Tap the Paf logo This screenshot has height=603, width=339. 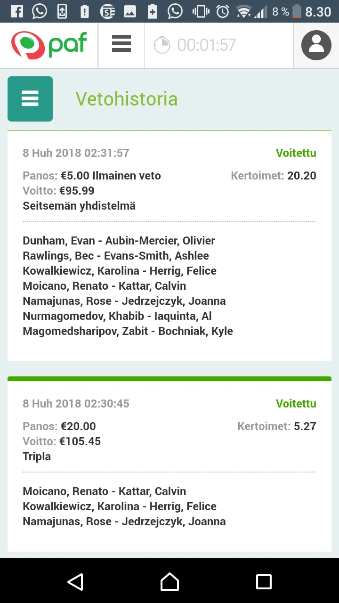point(49,45)
